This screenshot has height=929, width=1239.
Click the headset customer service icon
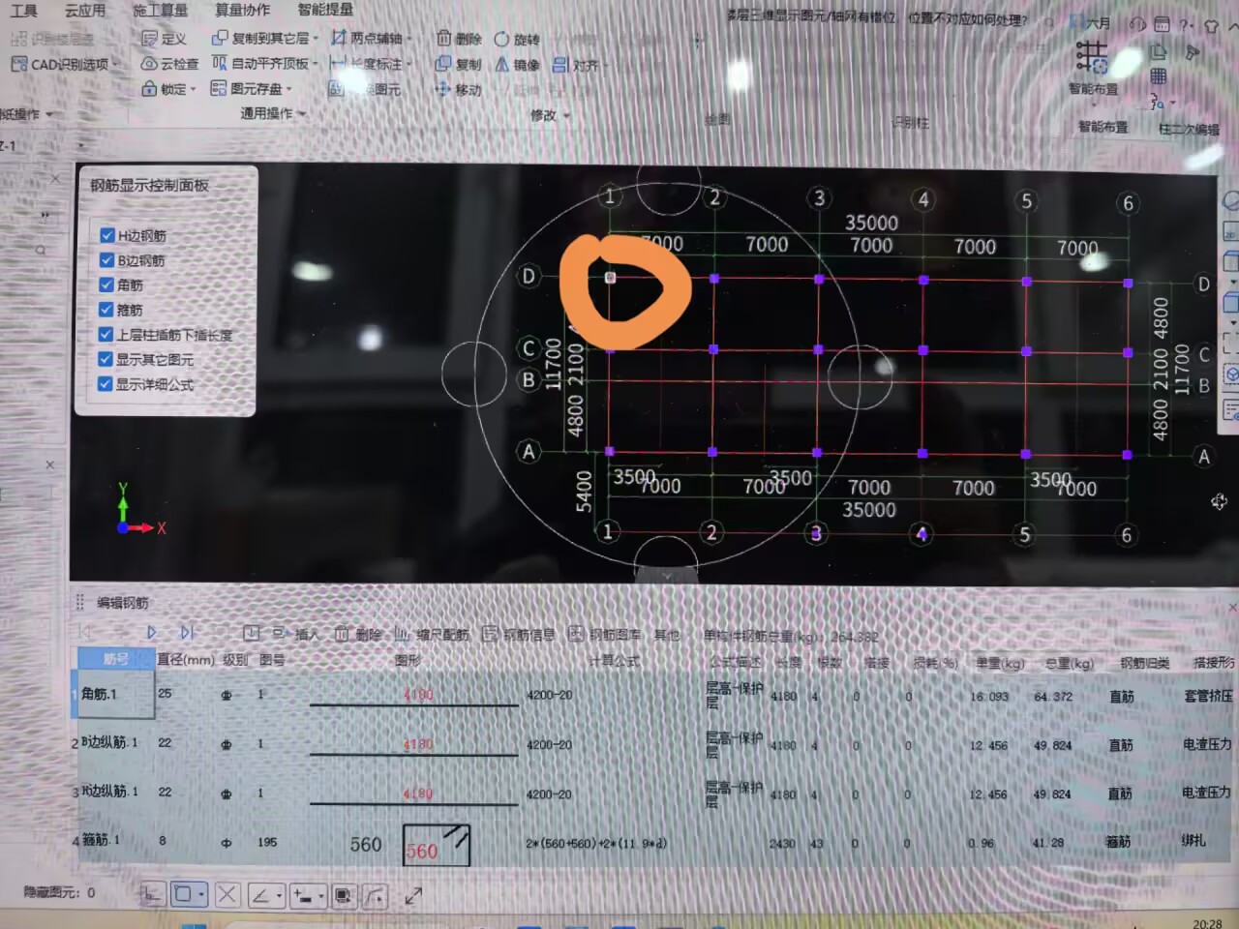(1137, 24)
